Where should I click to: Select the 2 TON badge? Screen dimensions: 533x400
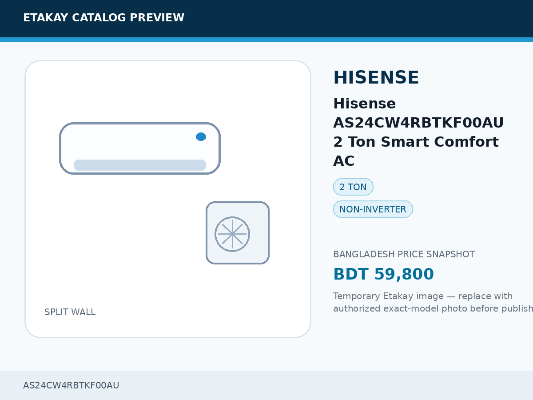click(353, 187)
